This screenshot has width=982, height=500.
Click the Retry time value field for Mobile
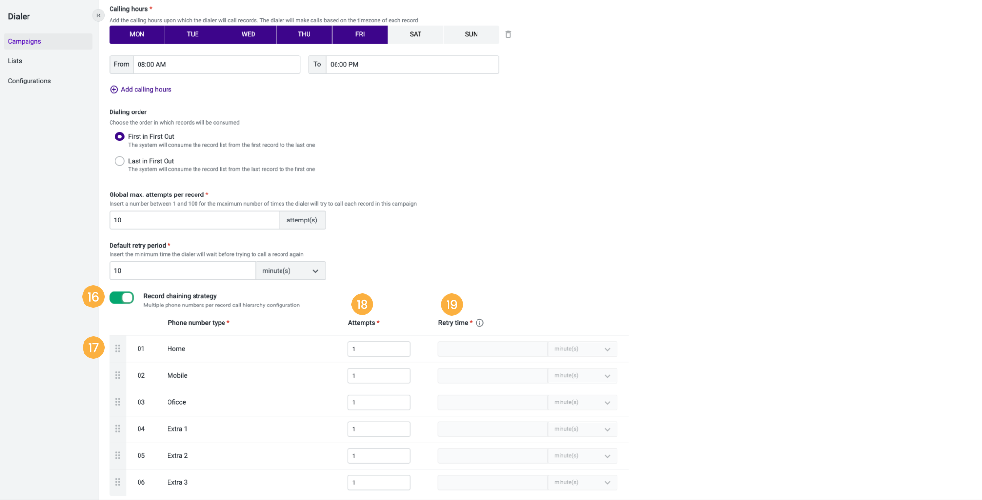pos(493,376)
